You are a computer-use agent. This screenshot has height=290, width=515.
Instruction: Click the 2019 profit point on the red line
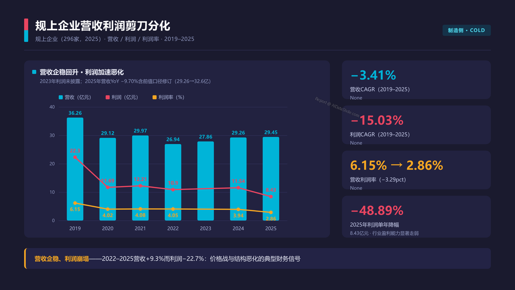coord(75,157)
